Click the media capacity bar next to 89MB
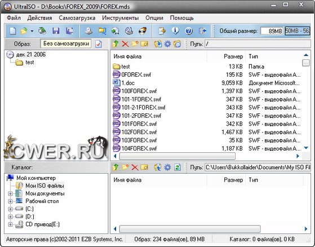Viewport: 315px width, 247px height. (298, 31)
